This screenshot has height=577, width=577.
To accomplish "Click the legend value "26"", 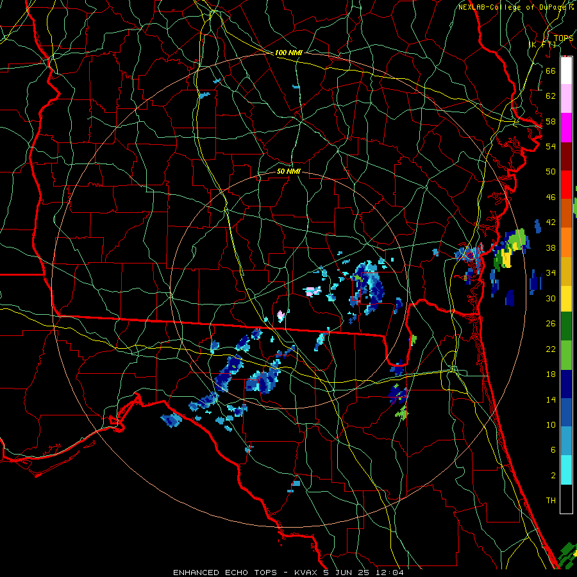I will pyautogui.click(x=551, y=324).
